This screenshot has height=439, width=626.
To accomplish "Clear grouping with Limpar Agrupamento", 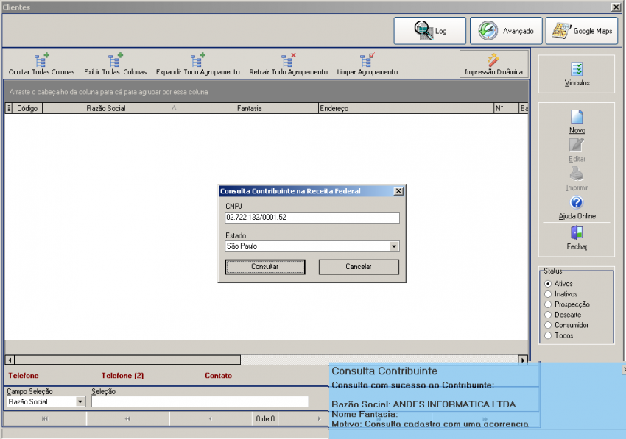I will (367, 65).
